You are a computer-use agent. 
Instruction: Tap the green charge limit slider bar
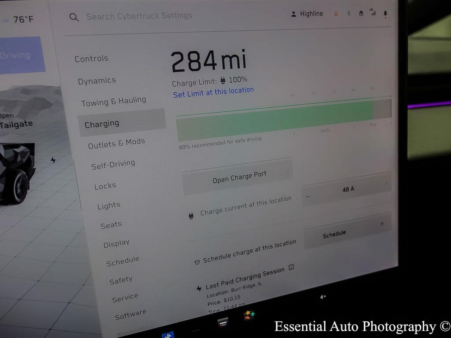coord(275,120)
